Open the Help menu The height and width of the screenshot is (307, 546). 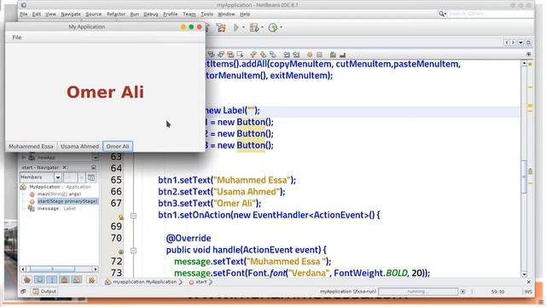[245, 14]
